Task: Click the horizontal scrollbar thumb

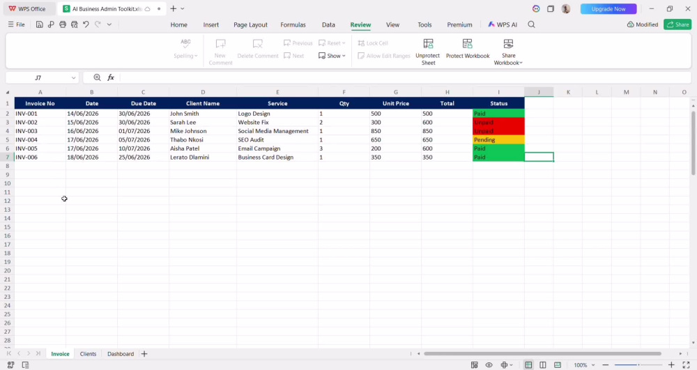Action: click(x=542, y=353)
